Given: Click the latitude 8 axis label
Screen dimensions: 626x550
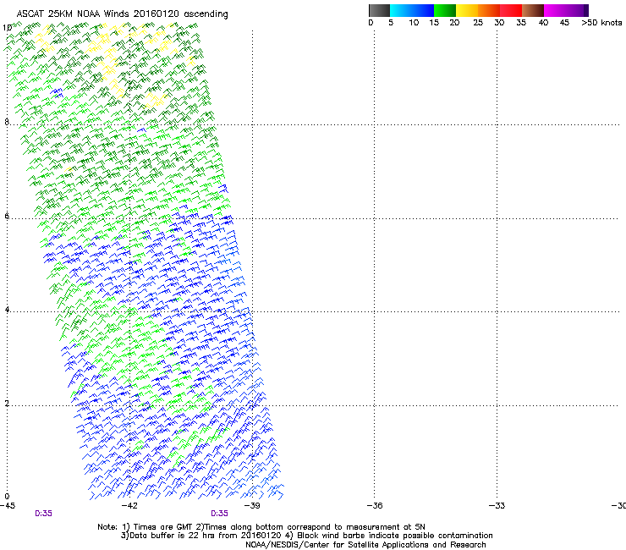Looking at the screenshot, I should point(7,122).
